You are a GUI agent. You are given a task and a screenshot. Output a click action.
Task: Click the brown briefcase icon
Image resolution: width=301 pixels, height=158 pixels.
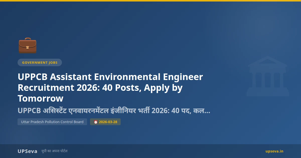coord(28,45)
